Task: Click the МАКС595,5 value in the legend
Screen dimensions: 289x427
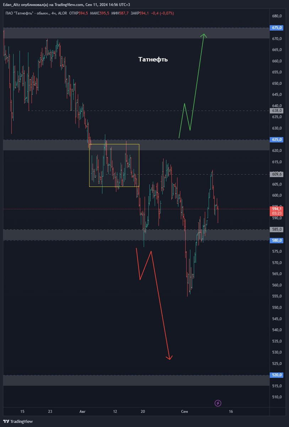Action: (x=100, y=14)
